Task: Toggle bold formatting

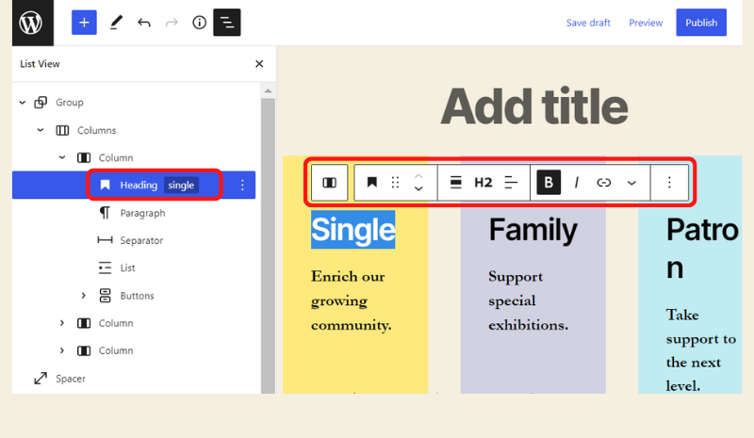Action: [549, 183]
